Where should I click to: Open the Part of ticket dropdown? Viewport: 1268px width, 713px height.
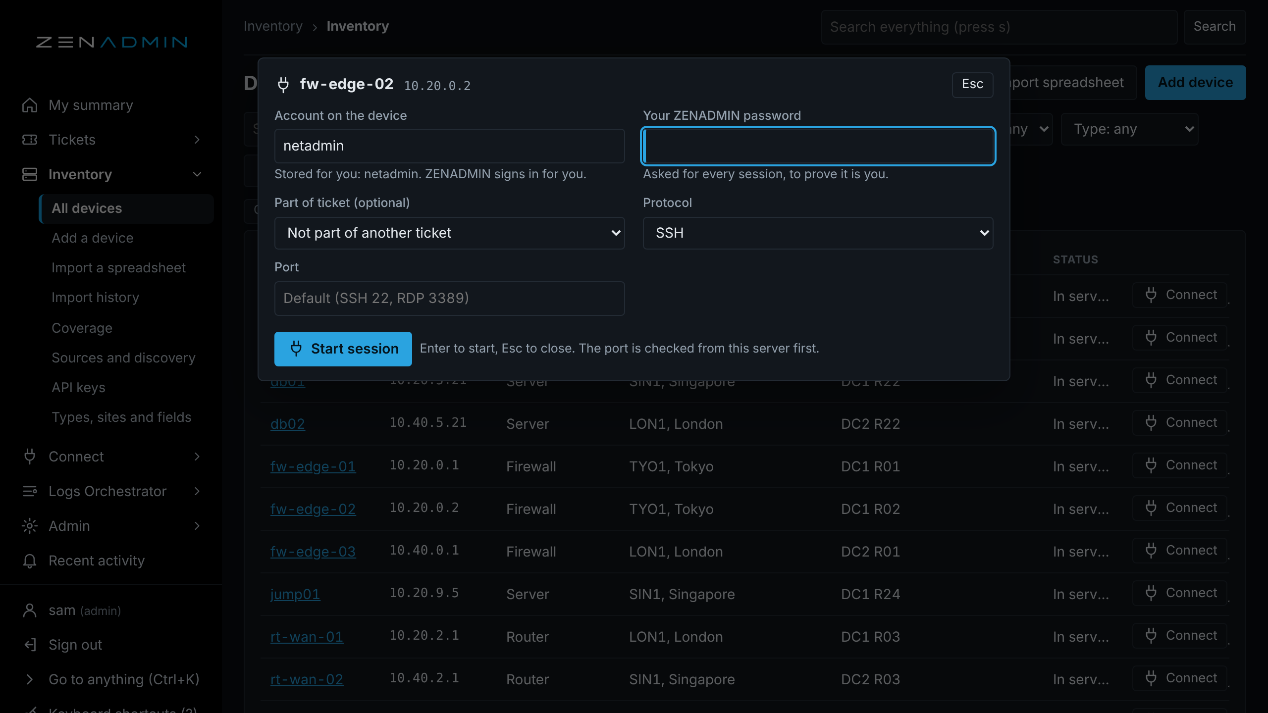(449, 233)
